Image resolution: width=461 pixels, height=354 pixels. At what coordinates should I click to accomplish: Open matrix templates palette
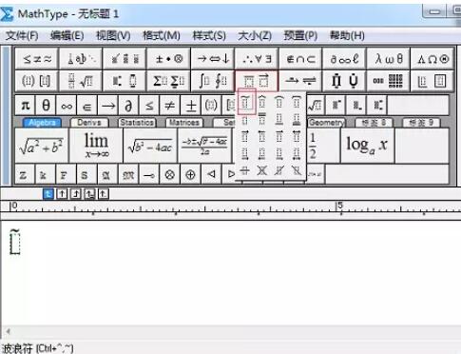click(389, 81)
